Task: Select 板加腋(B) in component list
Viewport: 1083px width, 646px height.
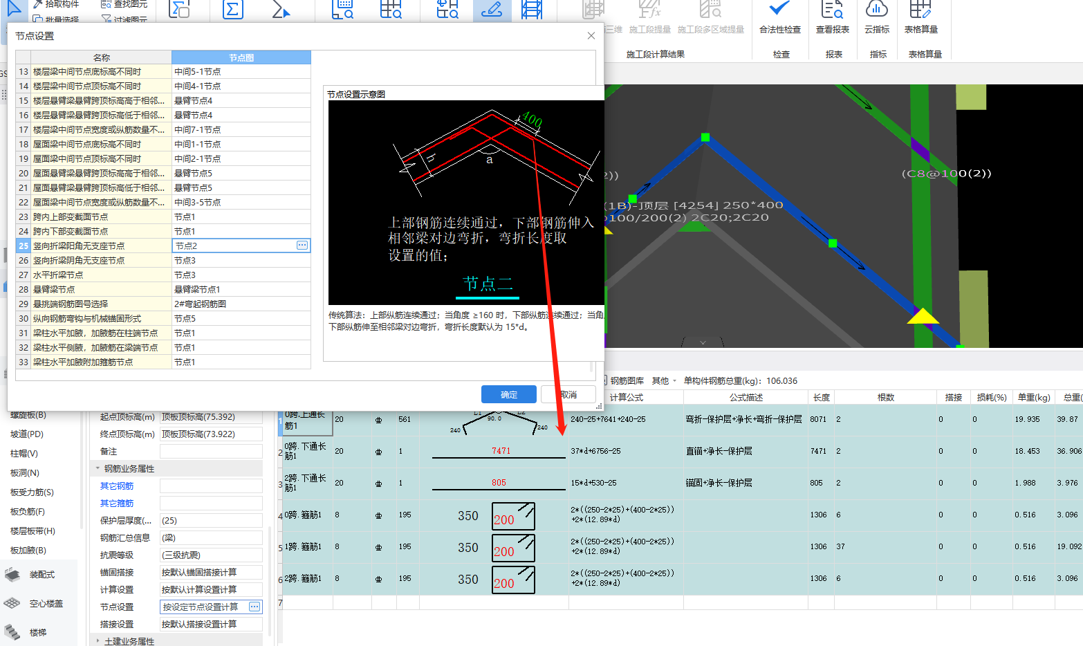Action: click(x=28, y=551)
